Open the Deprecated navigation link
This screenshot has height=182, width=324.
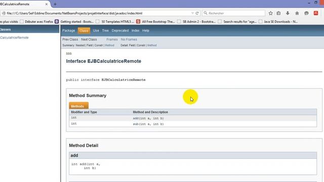pyautogui.click(x=120, y=30)
